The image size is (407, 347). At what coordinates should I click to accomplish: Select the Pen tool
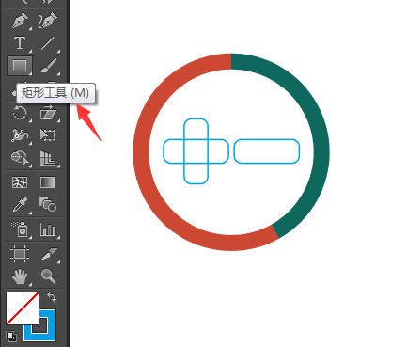[x=20, y=21]
